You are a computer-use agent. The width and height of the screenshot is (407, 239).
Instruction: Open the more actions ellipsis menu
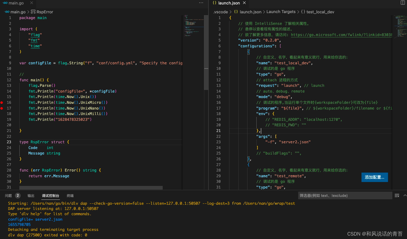(x=201, y=3)
